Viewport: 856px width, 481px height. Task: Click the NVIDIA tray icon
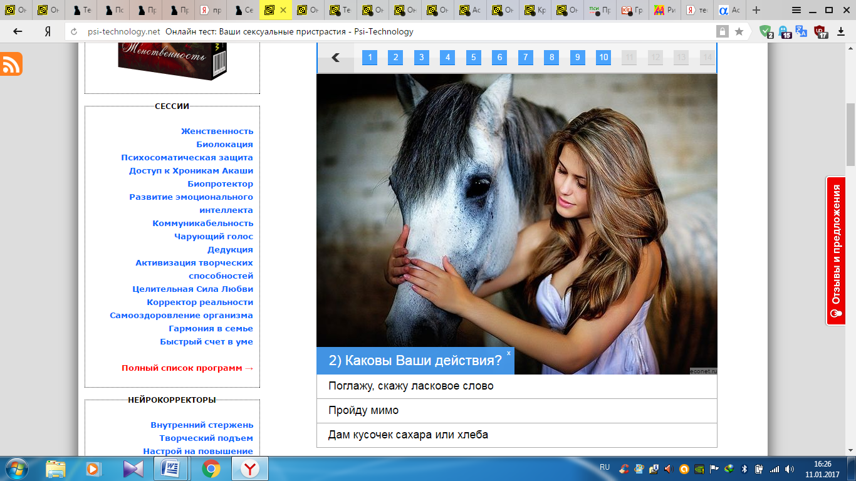(x=699, y=468)
